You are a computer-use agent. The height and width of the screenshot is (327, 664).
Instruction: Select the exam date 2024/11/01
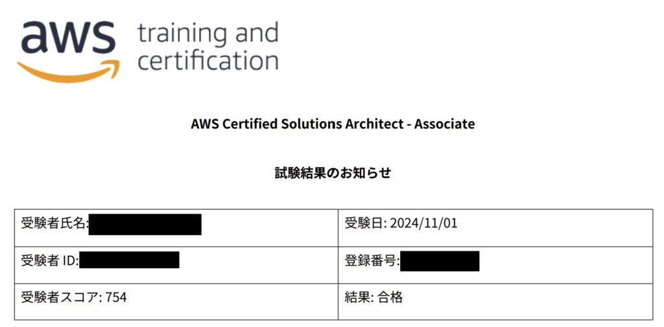click(423, 223)
